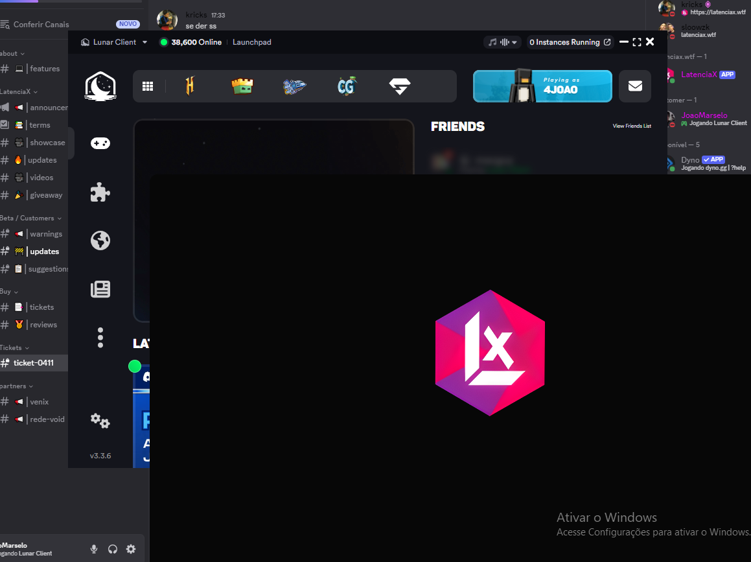Image resolution: width=751 pixels, height=562 pixels.
Task: Open the Lunar Client title dropdown
Action: (114, 42)
